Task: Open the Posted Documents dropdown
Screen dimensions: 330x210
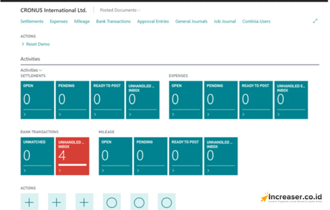Action: [x=120, y=10]
